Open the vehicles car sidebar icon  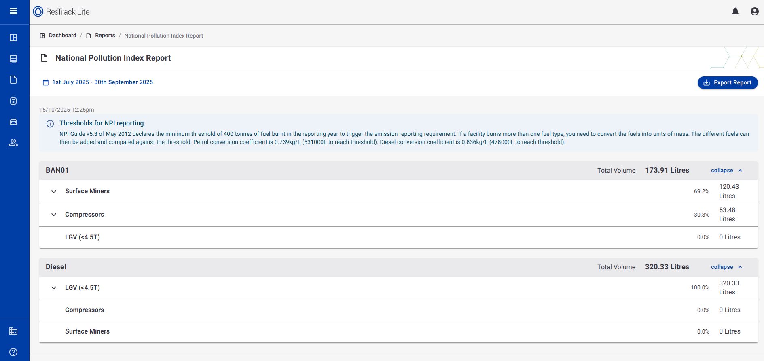pos(13,122)
